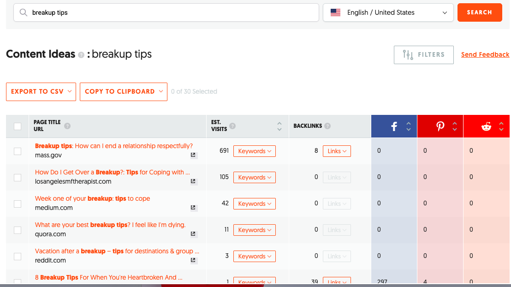The image size is (511, 287).
Task: Click the Facebook column header icon
Action: (394, 126)
